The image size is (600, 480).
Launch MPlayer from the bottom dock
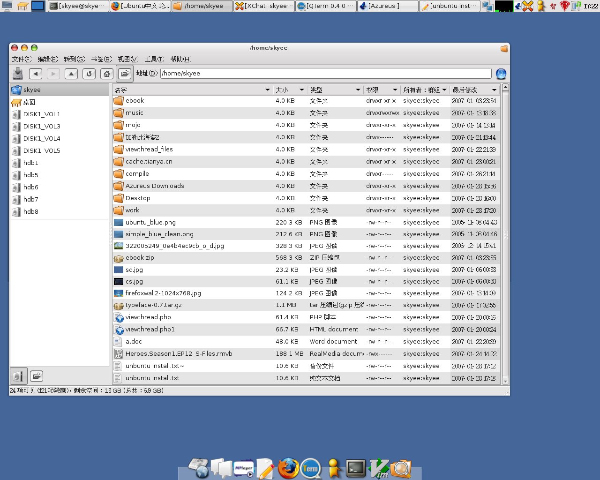coord(244,468)
